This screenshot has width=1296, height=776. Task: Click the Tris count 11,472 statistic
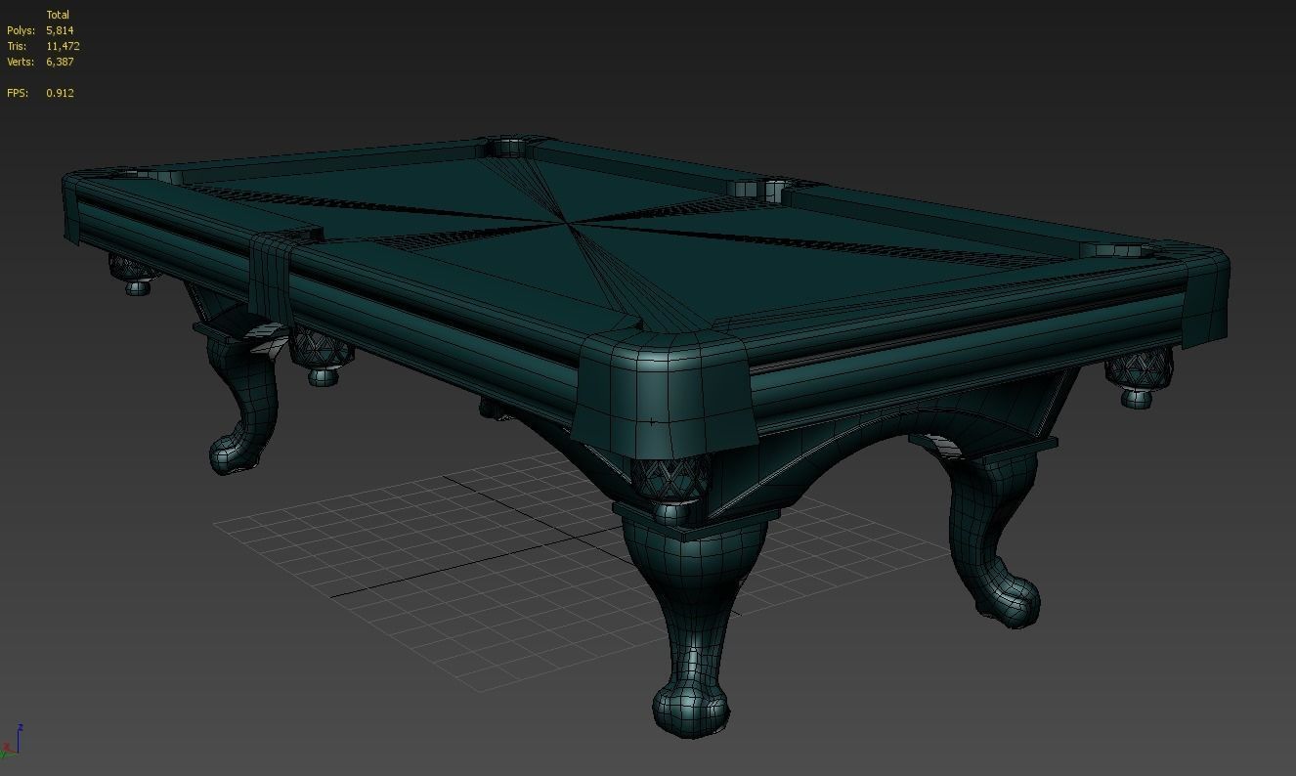click(x=63, y=46)
